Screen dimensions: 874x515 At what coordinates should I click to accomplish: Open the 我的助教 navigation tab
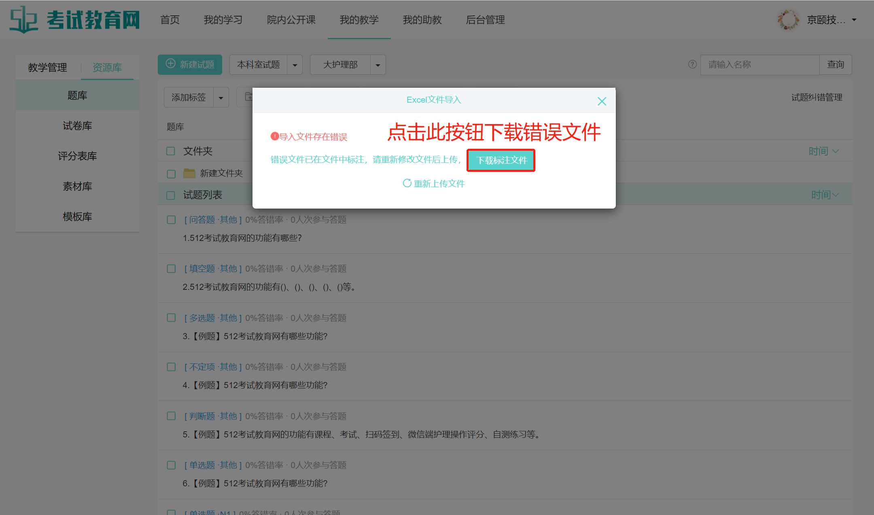[422, 20]
